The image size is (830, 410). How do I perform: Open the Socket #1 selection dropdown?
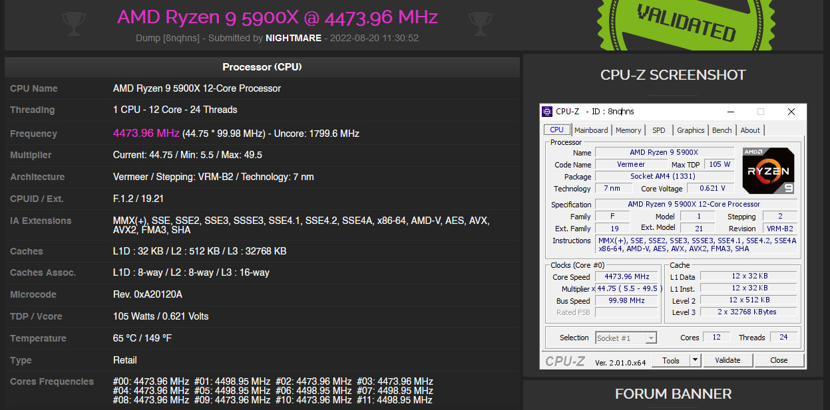click(x=626, y=338)
